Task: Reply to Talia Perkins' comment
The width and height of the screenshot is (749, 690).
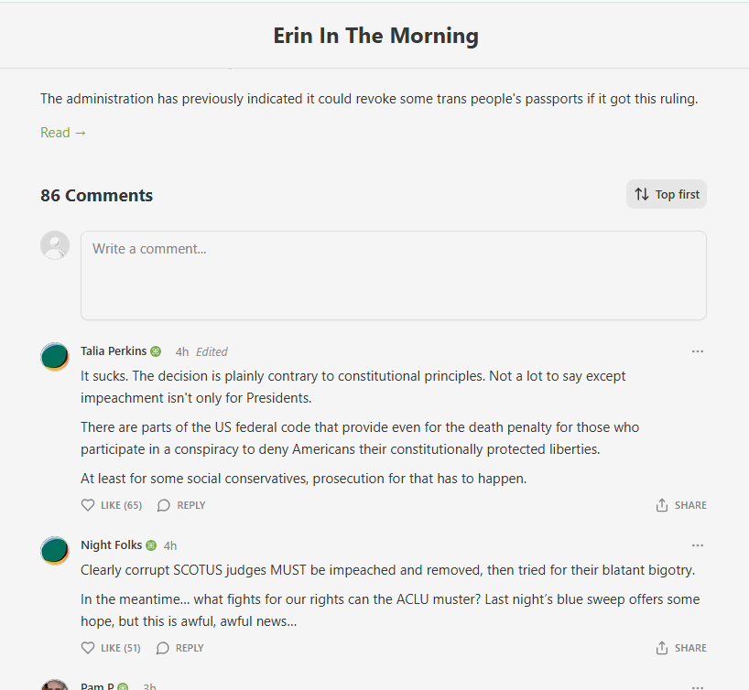Action: (181, 505)
